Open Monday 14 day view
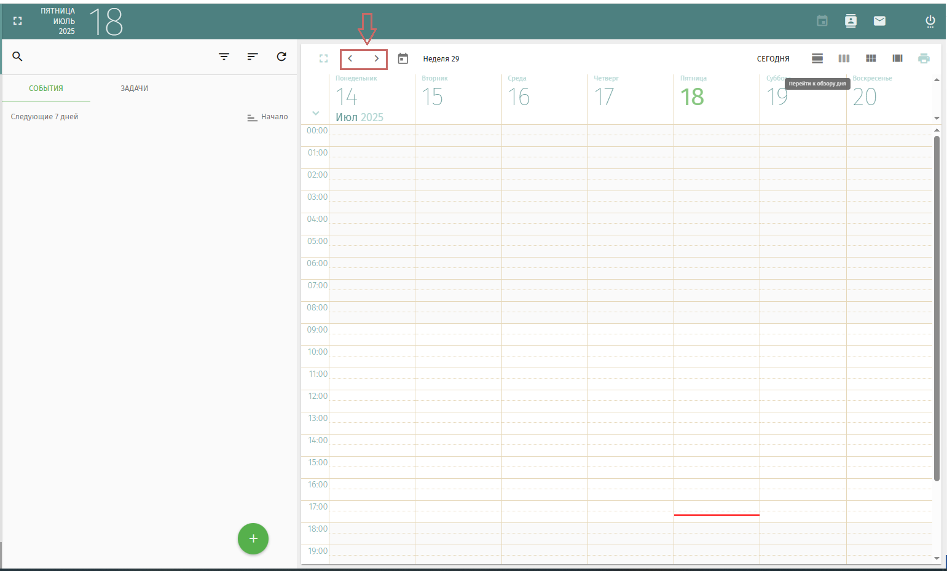The width and height of the screenshot is (947, 571). pyautogui.click(x=347, y=97)
